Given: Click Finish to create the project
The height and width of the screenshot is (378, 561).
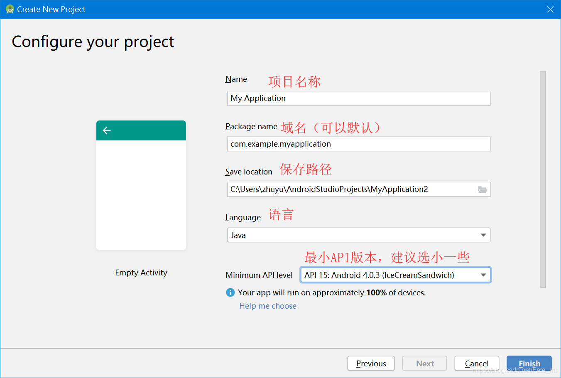Looking at the screenshot, I should tap(529, 363).
